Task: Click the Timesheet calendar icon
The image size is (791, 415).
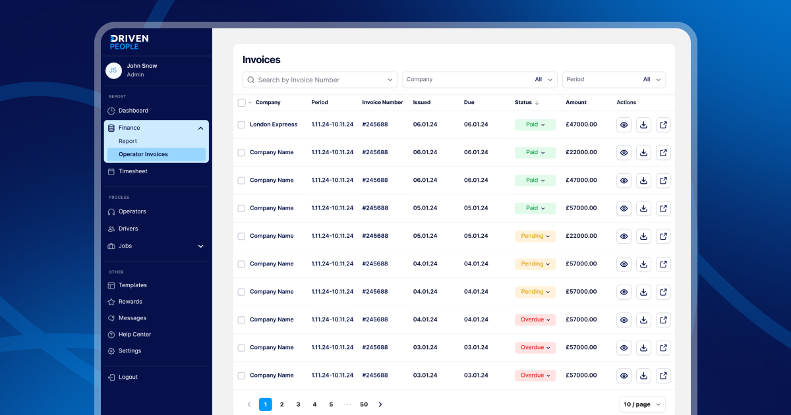Action: pos(111,171)
